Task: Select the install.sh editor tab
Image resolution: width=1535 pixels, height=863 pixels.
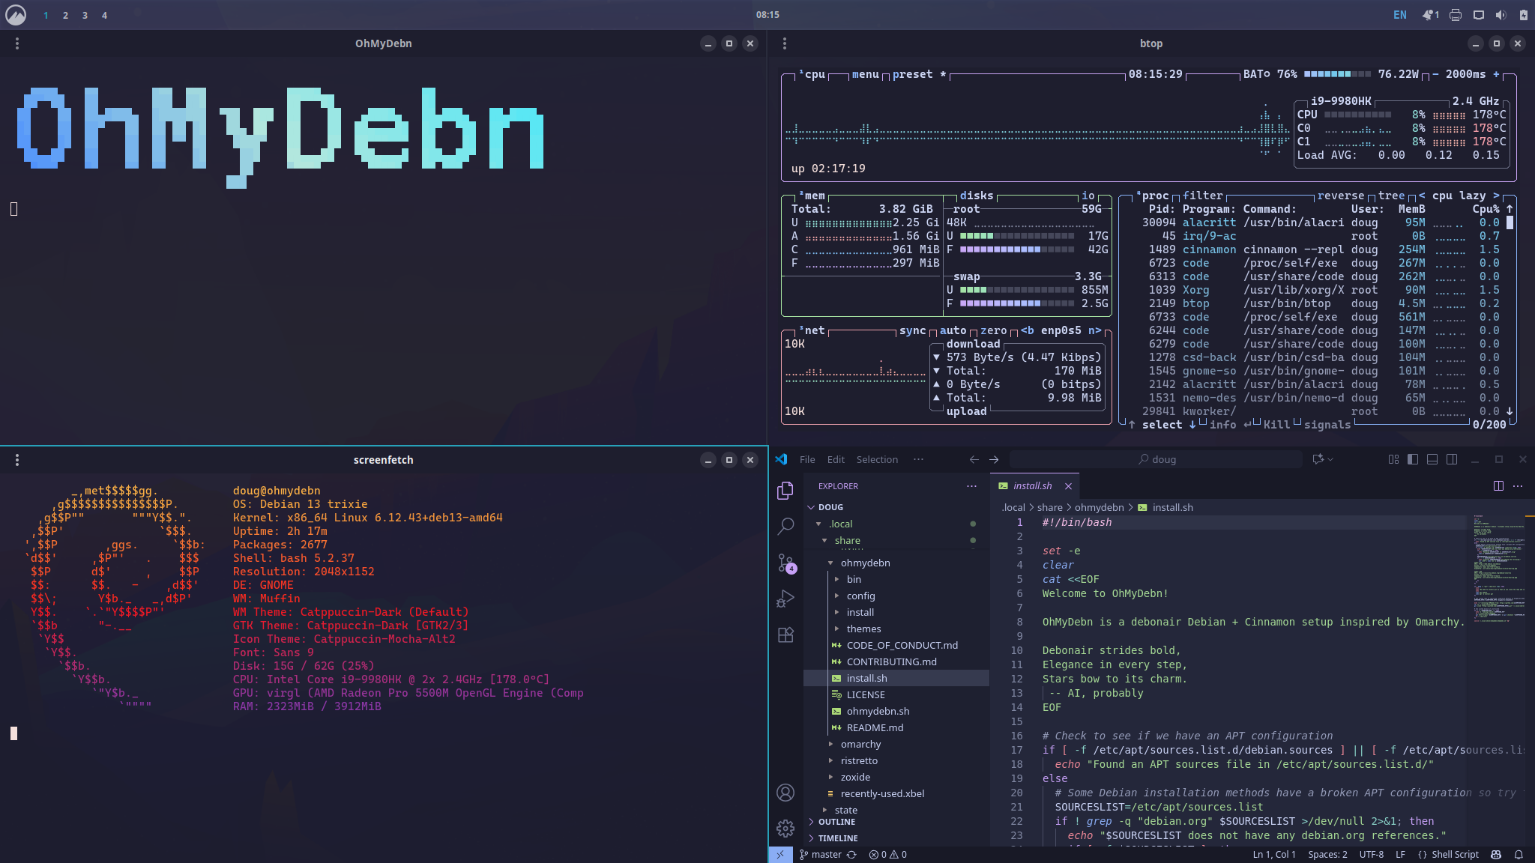Action: pyautogui.click(x=1032, y=486)
